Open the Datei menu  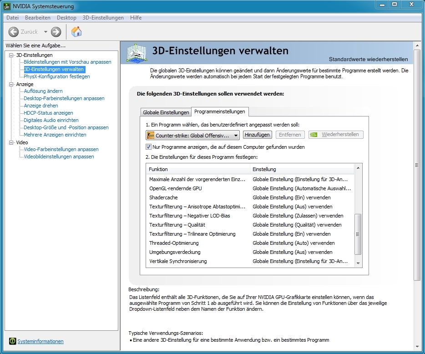[x=12, y=18]
